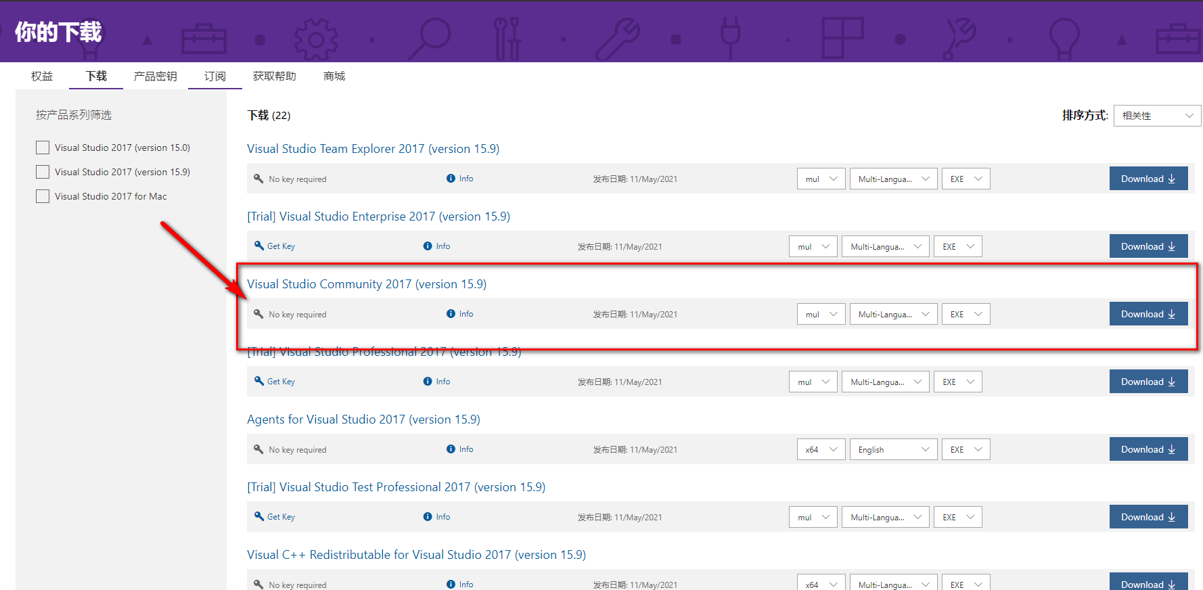Open mul architecture dropdown for Community 2017
This screenshot has height=590, width=1203.
(821, 314)
